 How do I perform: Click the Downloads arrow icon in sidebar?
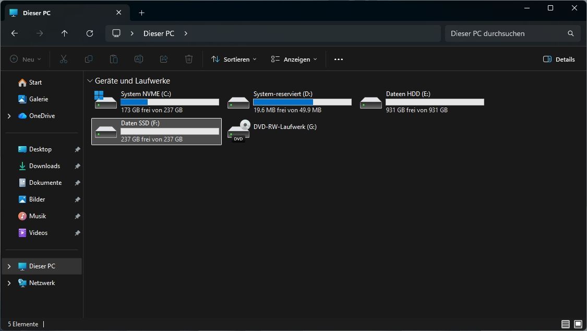tap(22, 166)
